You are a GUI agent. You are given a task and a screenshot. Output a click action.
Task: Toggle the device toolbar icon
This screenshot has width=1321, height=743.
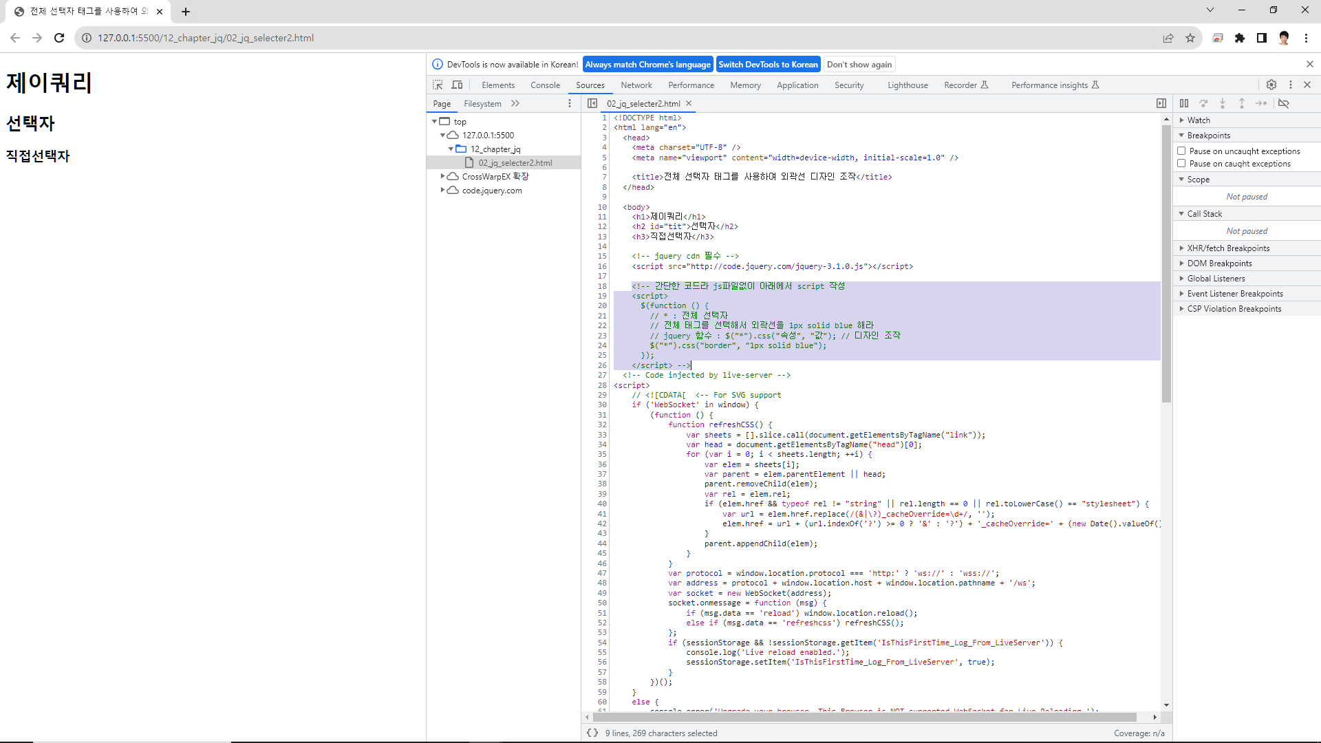coord(457,85)
